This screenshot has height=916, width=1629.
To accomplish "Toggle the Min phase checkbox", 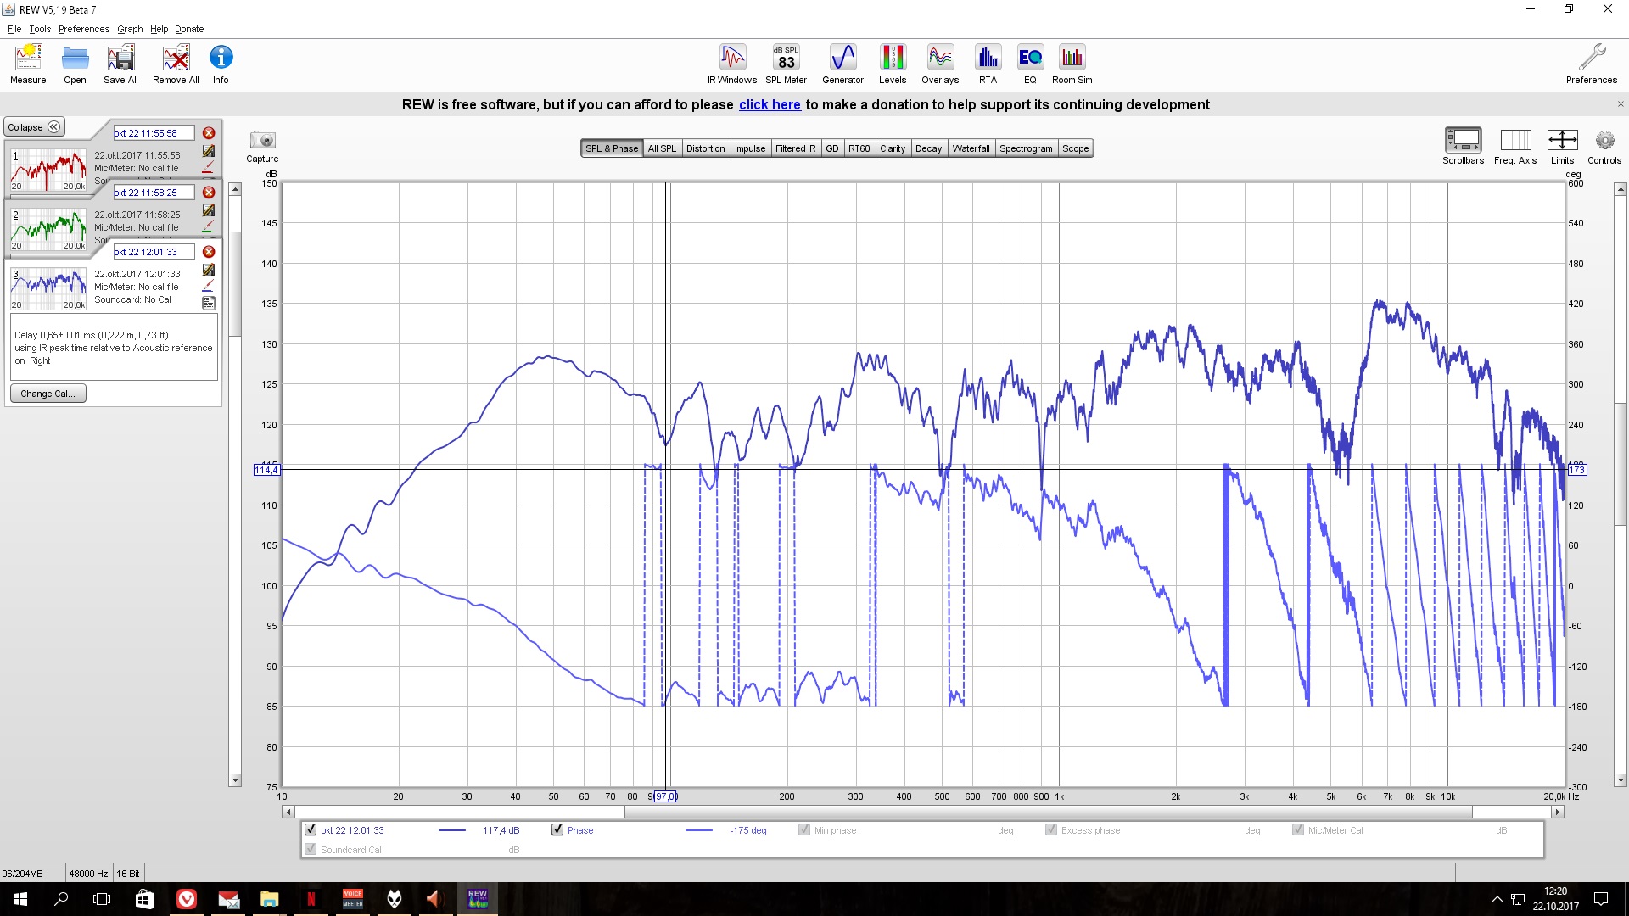I will [x=804, y=830].
